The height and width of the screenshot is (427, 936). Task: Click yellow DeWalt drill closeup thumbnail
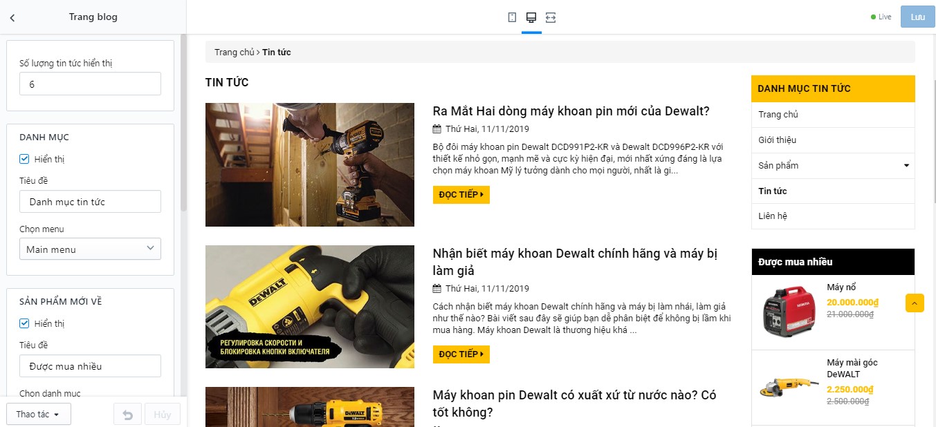[310, 307]
